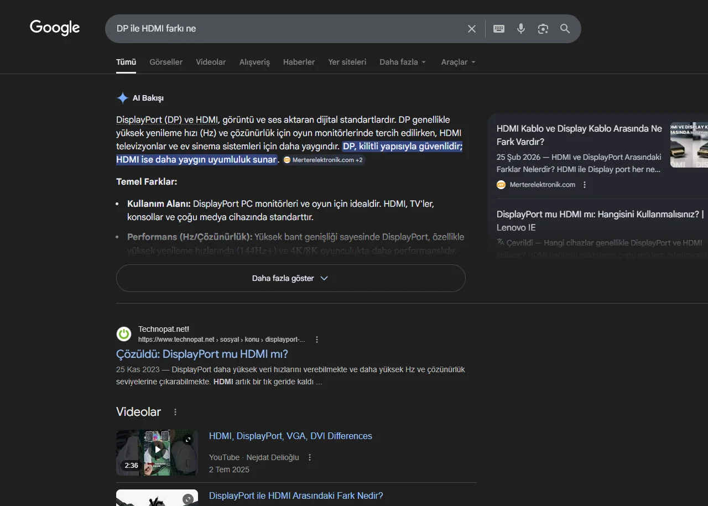Clear the search query with the X icon
The width and height of the screenshot is (708, 506).
tap(472, 29)
